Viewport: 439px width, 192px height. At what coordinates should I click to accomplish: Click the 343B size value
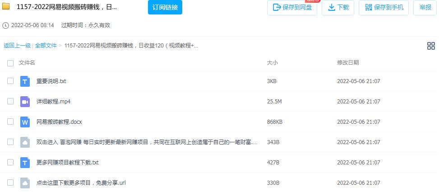point(273,142)
